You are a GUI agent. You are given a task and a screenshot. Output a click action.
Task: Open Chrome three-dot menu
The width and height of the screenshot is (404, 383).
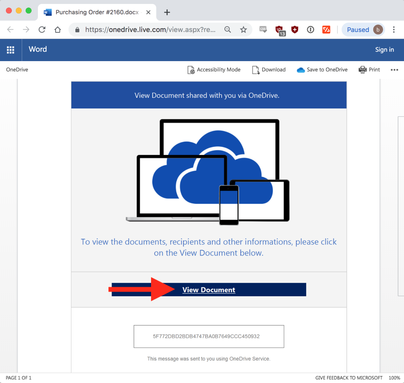pyautogui.click(x=394, y=30)
